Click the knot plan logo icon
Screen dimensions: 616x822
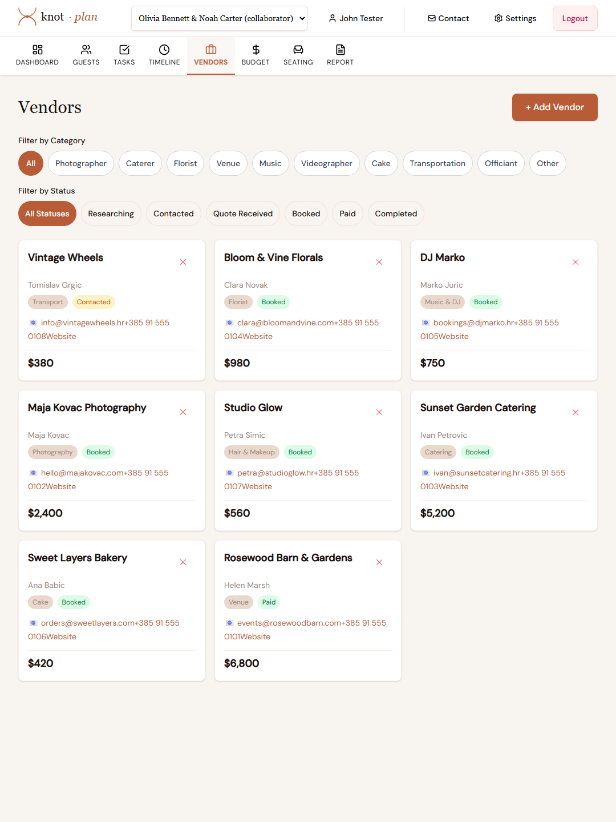pos(27,17)
